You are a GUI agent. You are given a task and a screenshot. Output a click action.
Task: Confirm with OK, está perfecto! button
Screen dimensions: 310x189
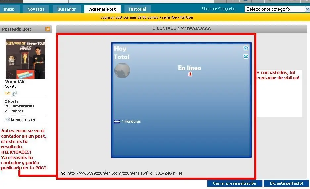287,183
